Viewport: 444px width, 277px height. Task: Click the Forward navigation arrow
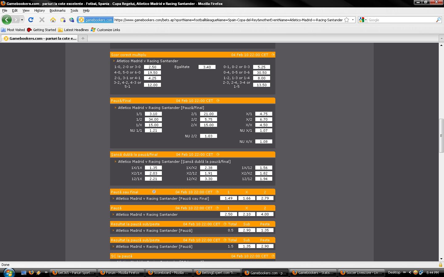point(16,20)
